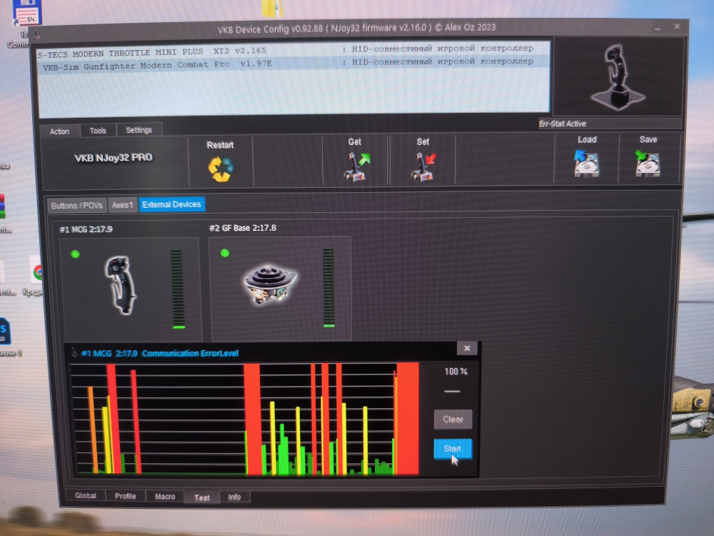
Task: Click the 100 % value in error panel
Action: 456,372
